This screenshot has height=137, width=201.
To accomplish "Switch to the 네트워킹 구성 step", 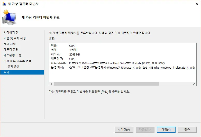I will pyautogui.click(x=12, y=55).
